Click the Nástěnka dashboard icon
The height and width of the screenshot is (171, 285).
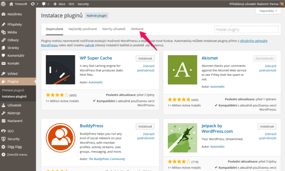click(x=3, y=14)
